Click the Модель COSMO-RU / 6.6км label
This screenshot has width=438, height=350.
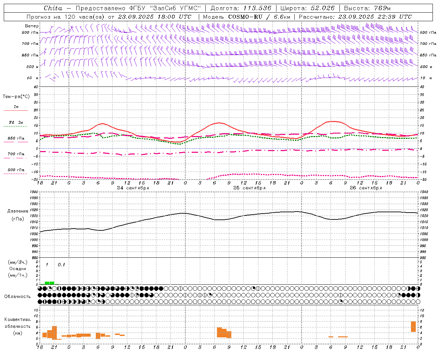point(246,17)
